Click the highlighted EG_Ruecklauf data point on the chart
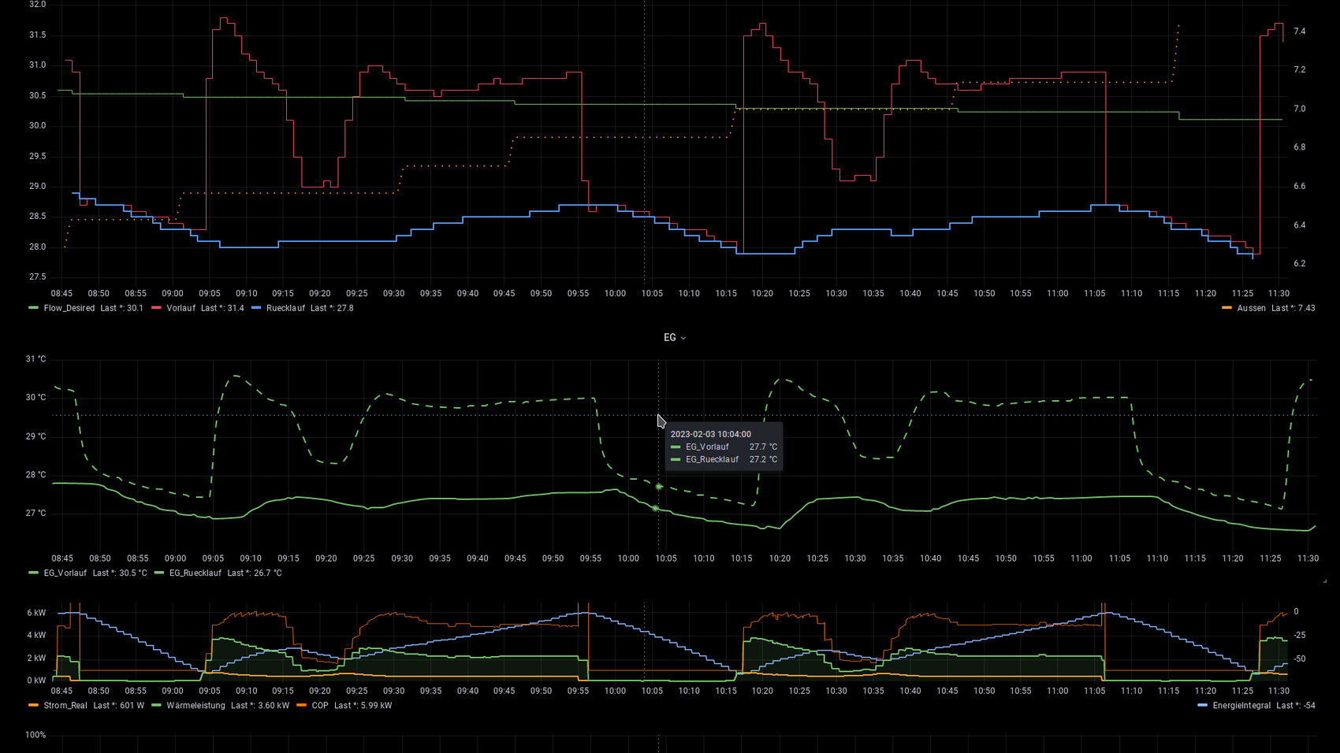This screenshot has height=753, width=1340. coord(655,508)
